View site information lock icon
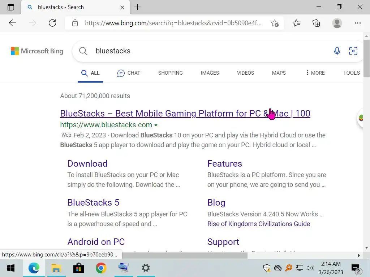 point(75,23)
